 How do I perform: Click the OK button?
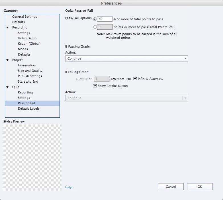(200, 187)
